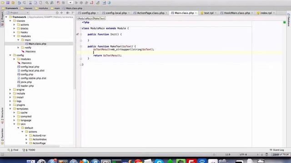291x163 pixels.
Task: Cut selection with scissors icon
Action: click(30, 3)
